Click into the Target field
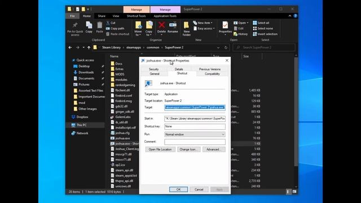The image size is (361, 203). tap(195, 107)
